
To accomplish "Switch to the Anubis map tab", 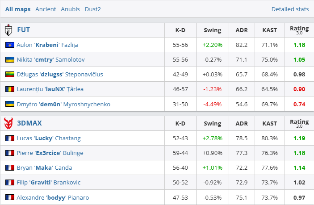I will coord(70,9).
